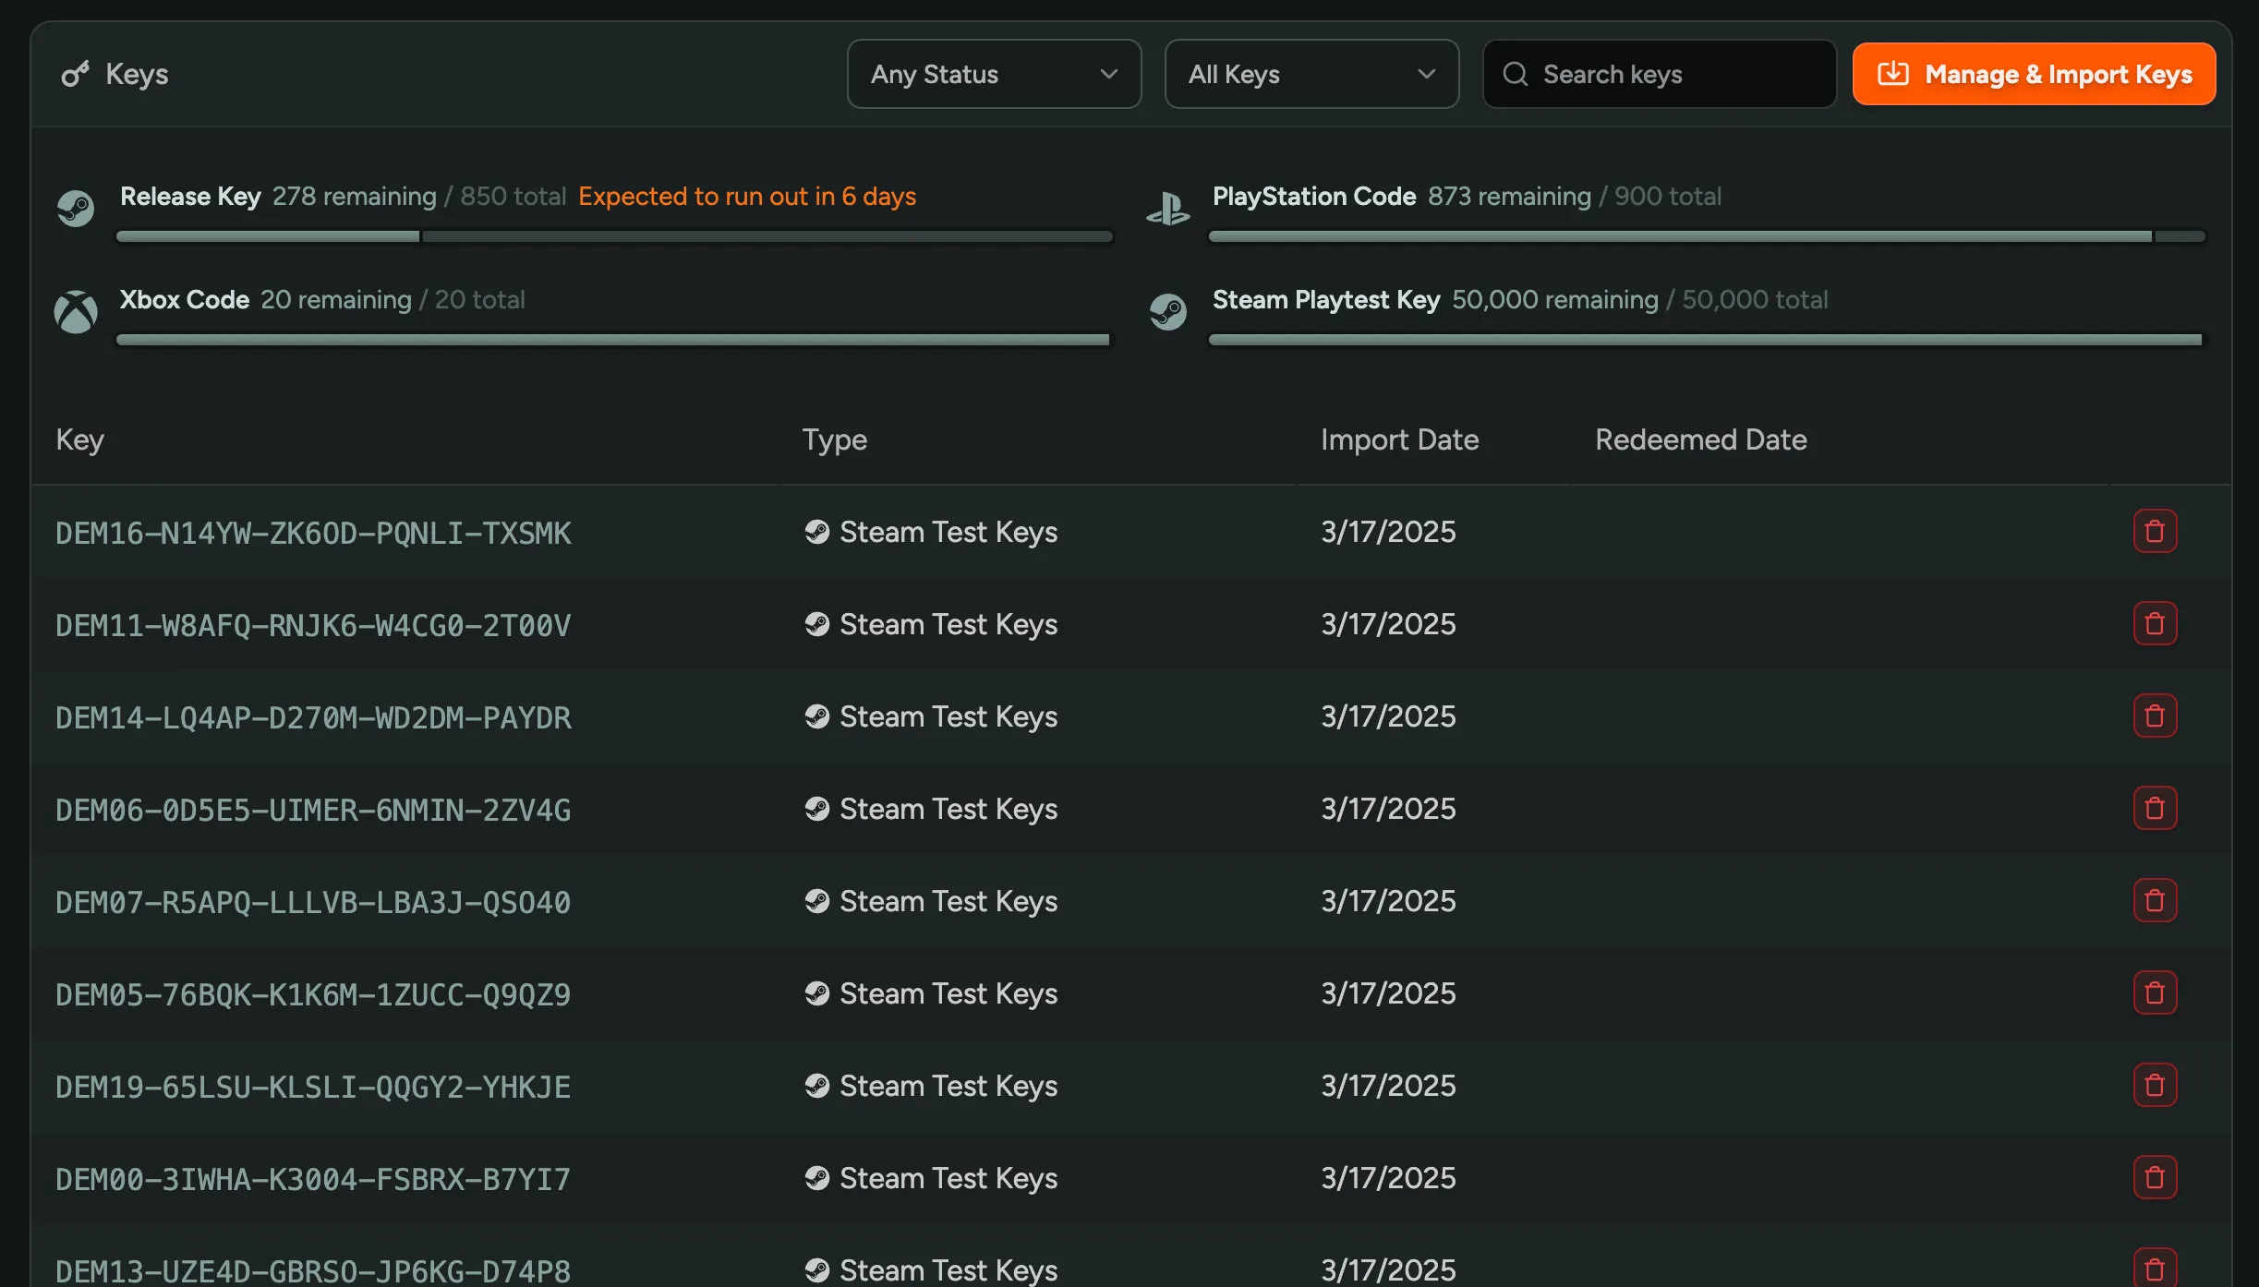
Task: Sort by the Key column header
Action: pyautogui.click(x=79, y=439)
